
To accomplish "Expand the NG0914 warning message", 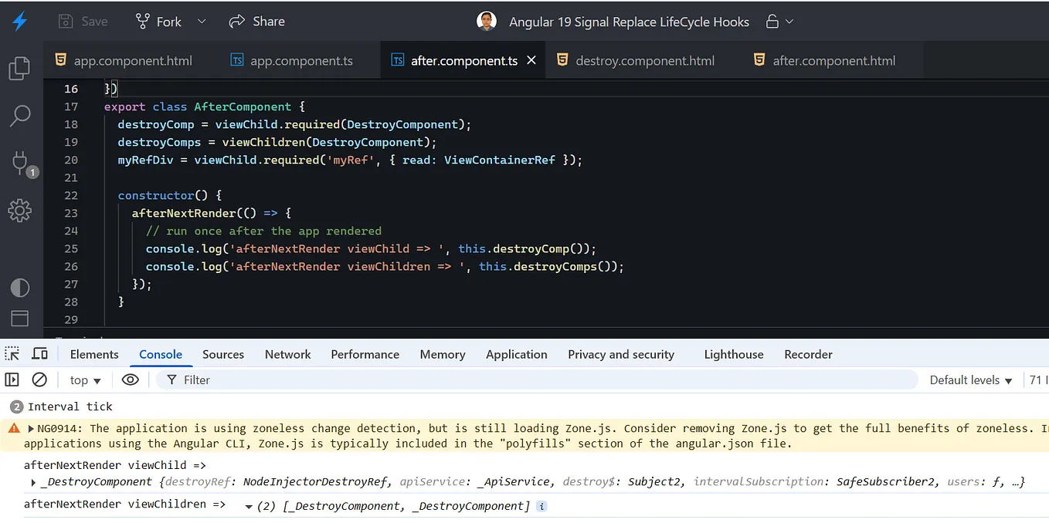I will coord(31,428).
